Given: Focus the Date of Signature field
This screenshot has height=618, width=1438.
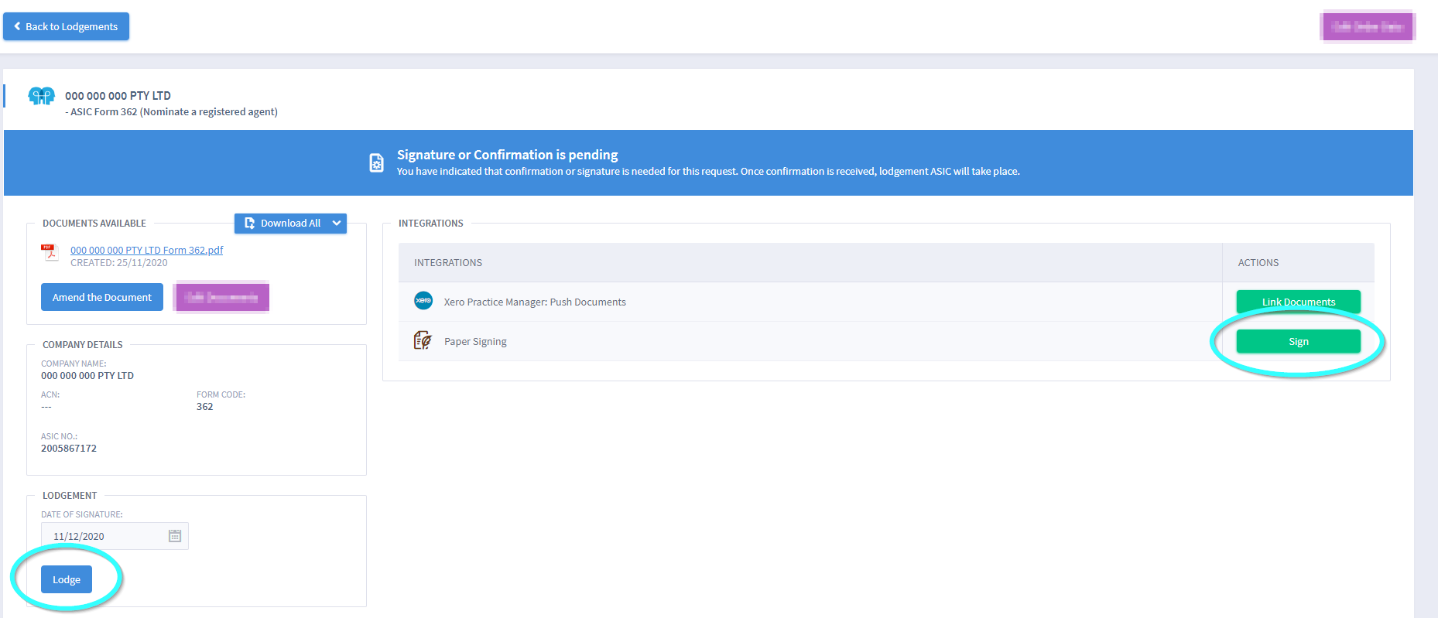Looking at the screenshot, I should tap(115, 536).
